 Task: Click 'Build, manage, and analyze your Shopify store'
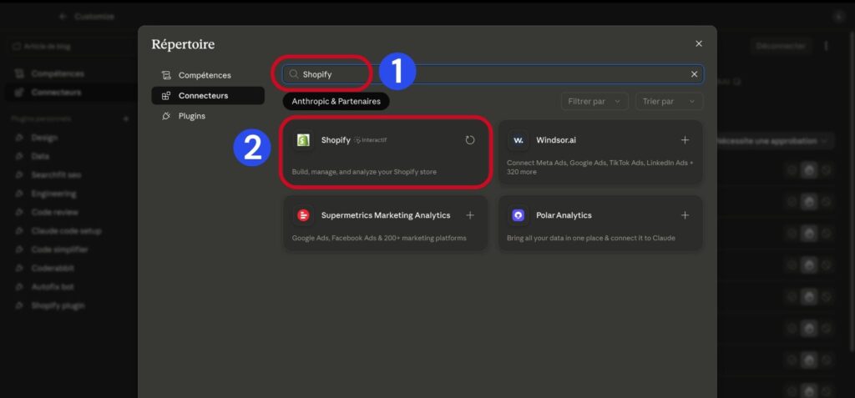coord(364,172)
